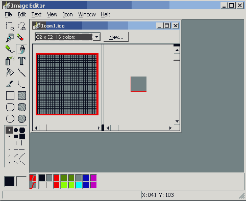
Task: Select the Pencil drawing tool
Action: pyautogui.click(x=10, y=49)
